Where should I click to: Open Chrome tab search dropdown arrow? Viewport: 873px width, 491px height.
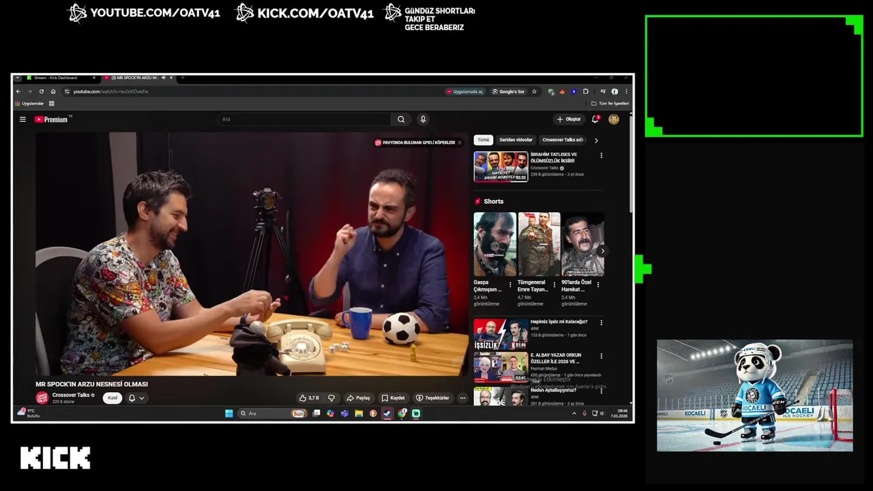(18, 78)
